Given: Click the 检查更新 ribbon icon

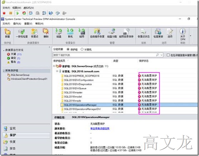Looking at the screenshot, I should pos(158,33).
